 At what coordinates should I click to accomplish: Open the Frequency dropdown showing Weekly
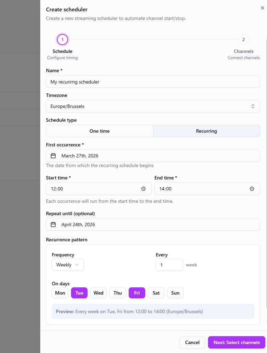coord(68,265)
